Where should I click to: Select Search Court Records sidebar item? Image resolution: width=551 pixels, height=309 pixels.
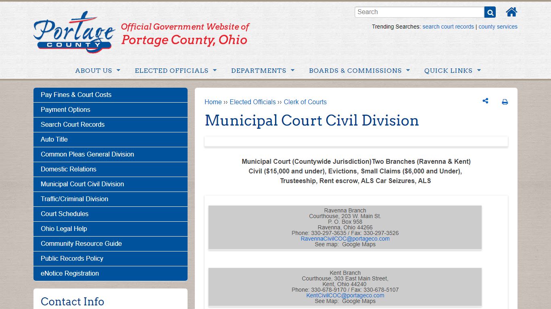111,125
